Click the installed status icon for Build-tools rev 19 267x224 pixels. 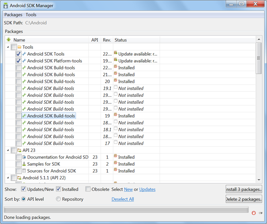(116, 115)
